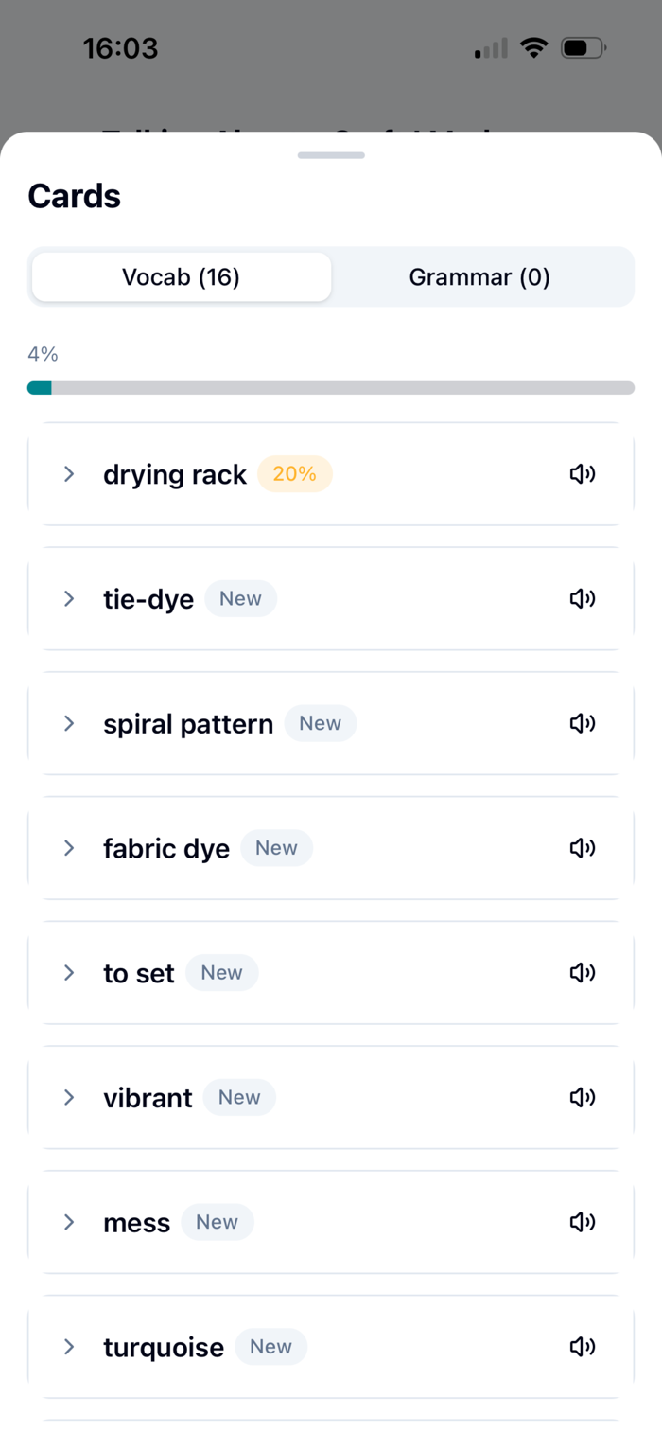Expand the spiral pattern card

pos(69,723)
